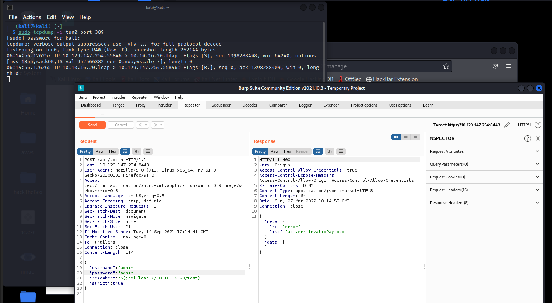Open the OffSec bookmark in Firefox

coord(350,79)
